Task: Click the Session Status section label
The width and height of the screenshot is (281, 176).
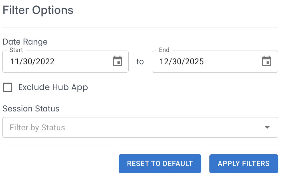Action: [x=31, y=109]
